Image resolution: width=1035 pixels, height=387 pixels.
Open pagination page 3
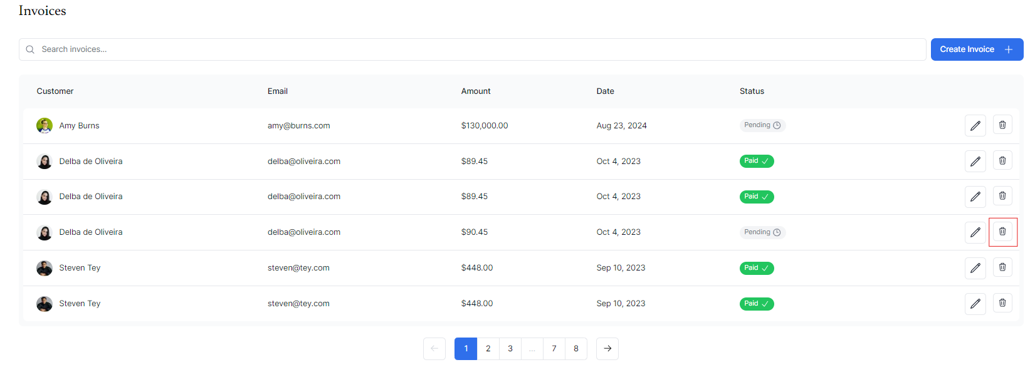point(510,349)
